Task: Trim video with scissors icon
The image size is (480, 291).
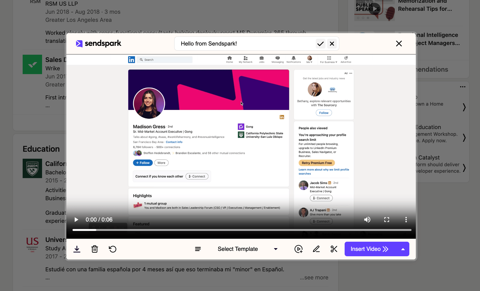Action: click(334, 249)
